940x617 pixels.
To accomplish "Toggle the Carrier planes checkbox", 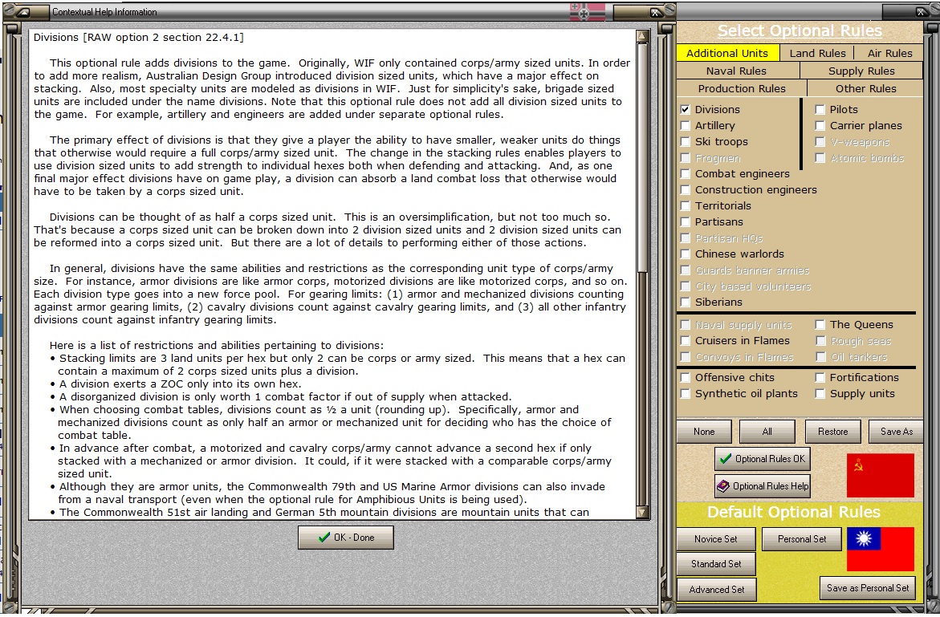I will [820, 126].
